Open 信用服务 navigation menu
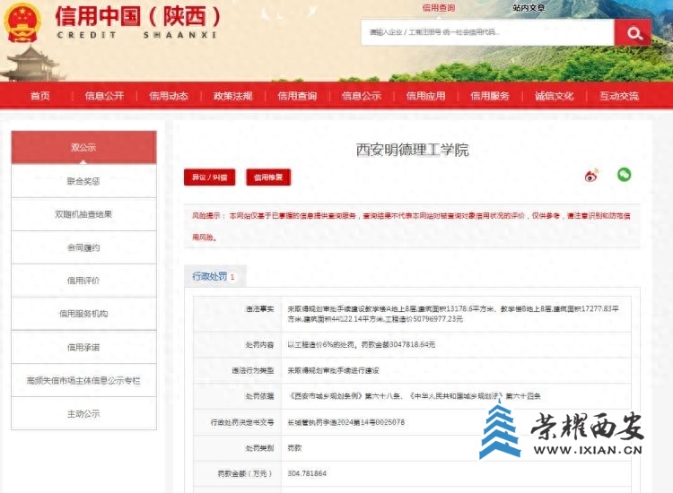Viewport: 673px width, 493px height. [490, 96]
